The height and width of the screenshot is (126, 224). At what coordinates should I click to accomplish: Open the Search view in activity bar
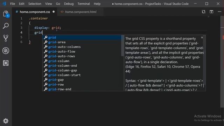click(6, 26)
